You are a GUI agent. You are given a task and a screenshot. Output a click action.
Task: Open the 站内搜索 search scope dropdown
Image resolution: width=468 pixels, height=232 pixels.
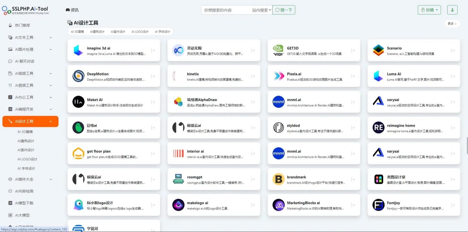[x=261, y=10]
